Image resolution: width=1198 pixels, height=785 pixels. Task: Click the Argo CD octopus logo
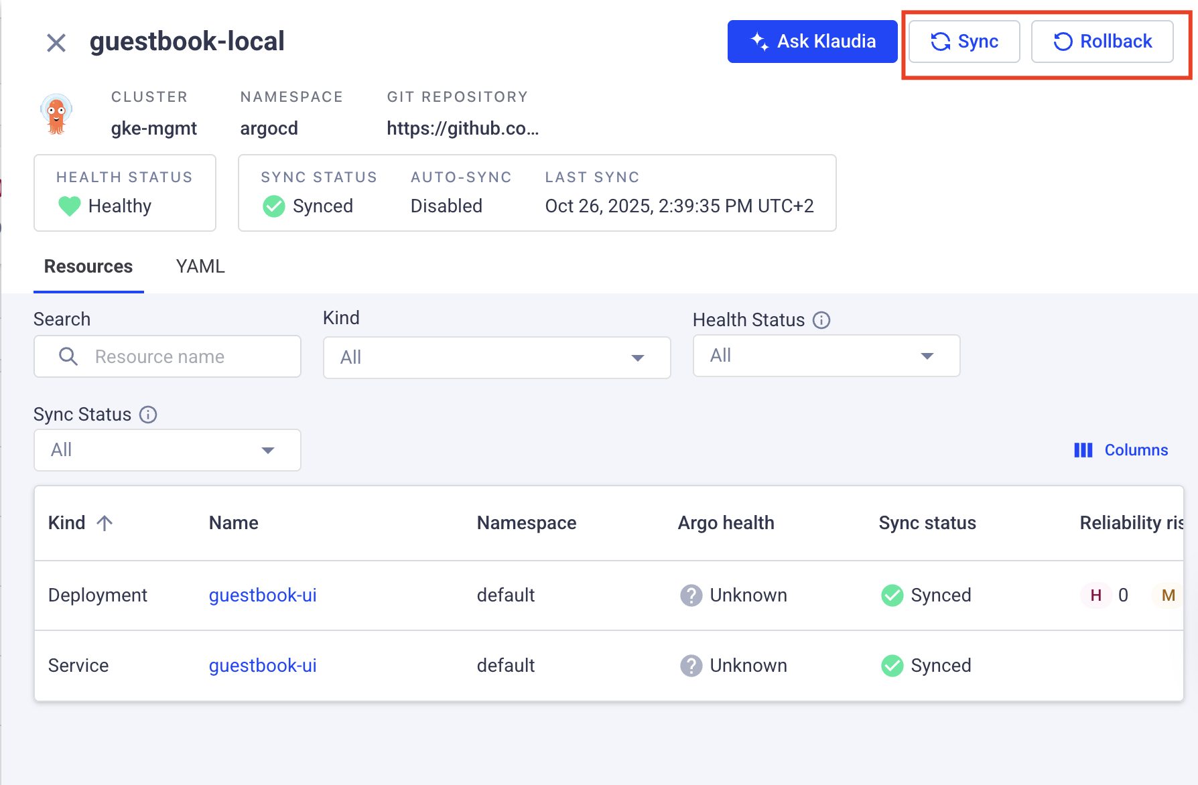click(56, 114)
